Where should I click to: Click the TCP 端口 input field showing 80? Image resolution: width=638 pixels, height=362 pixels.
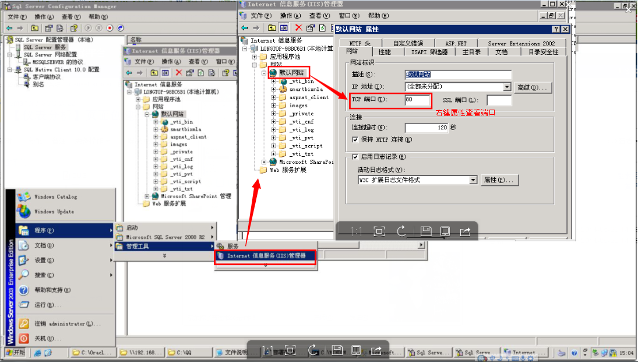(x=417, y=99)
